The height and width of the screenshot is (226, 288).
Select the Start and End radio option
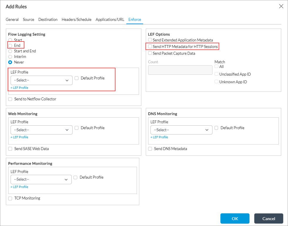coord(10,51)
